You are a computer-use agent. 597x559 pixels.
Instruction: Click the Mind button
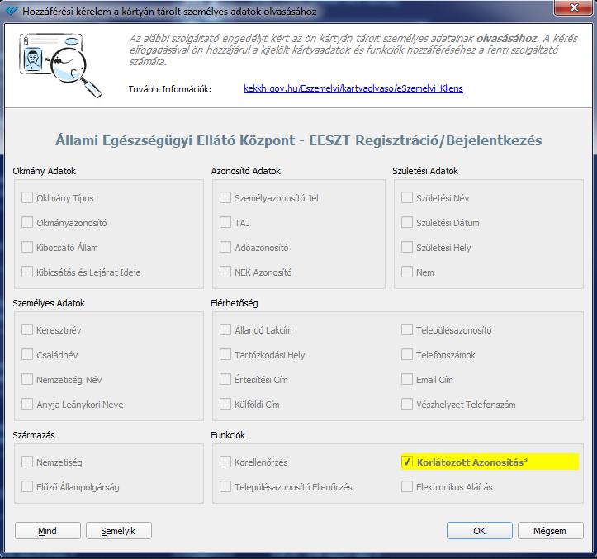coord(48,530)
